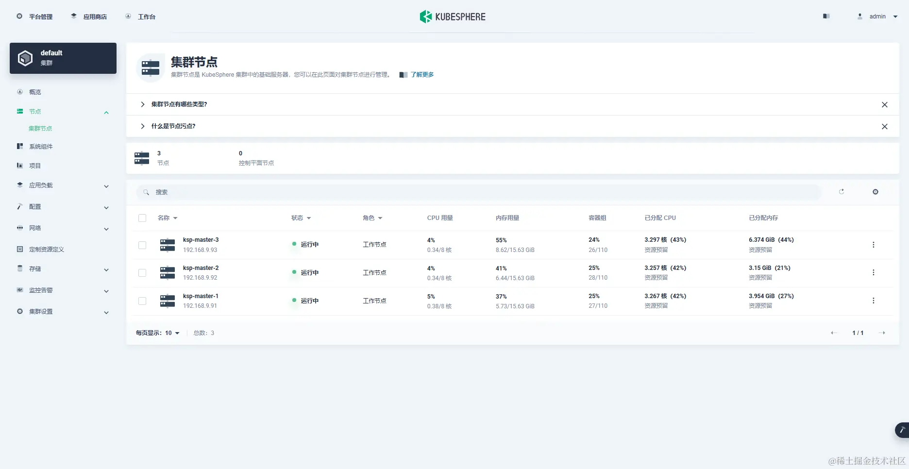Collapse the 节点 sidebar section
The width and height of the screenshot is (909, 469).
point(106,112)
